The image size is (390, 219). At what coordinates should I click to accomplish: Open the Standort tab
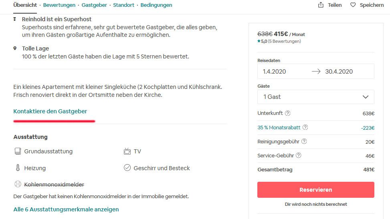tap(124, 5)
